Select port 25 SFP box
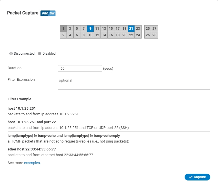Screen dimensions: 218x187 [148, 29]
